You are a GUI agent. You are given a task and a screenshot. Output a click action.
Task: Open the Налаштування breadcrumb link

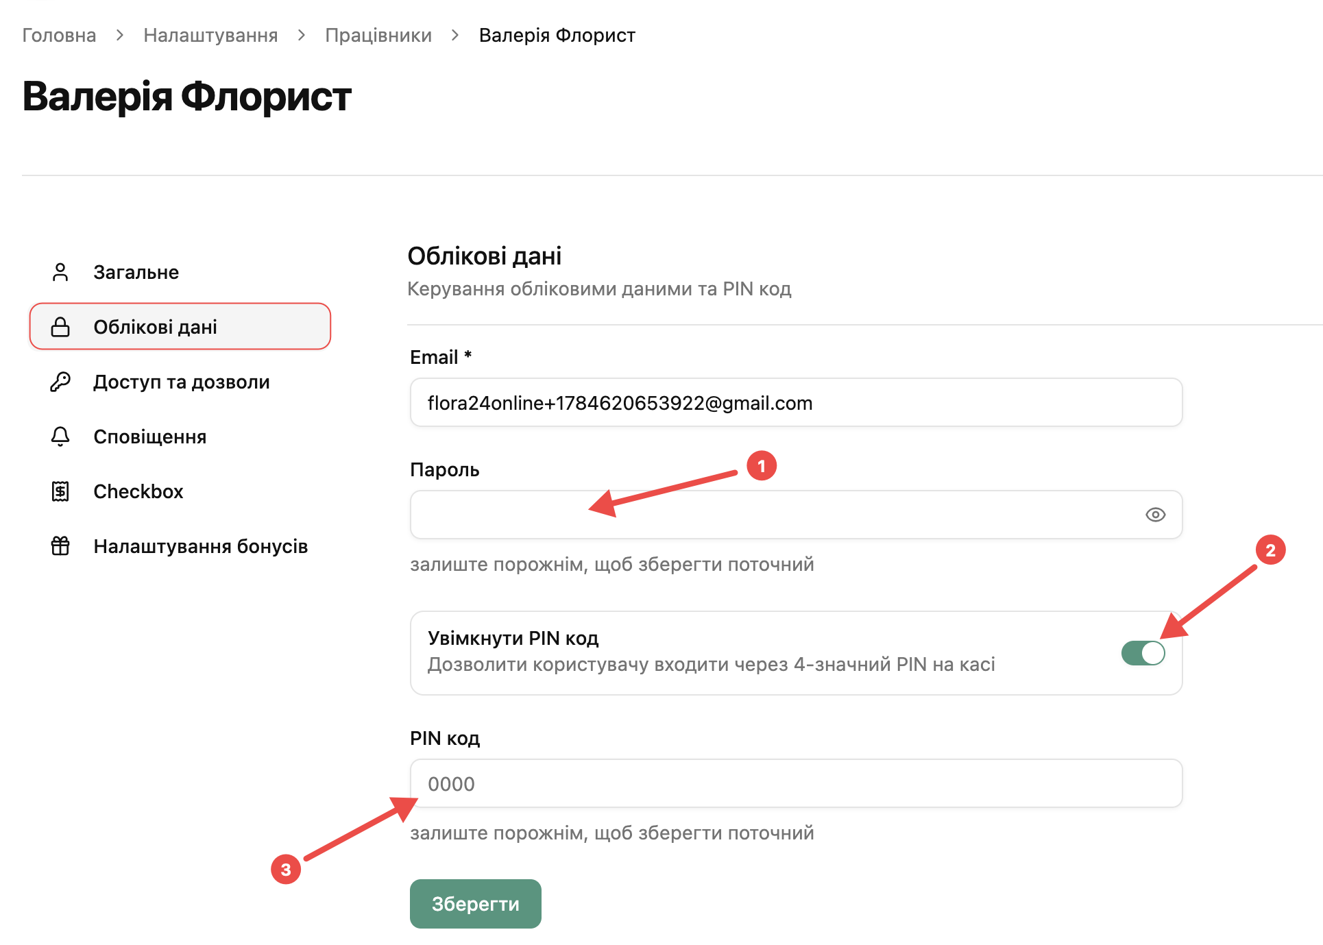pos(210,35)
